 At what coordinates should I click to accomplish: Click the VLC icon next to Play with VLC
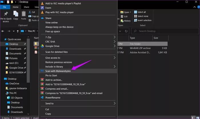pos(42,12)
